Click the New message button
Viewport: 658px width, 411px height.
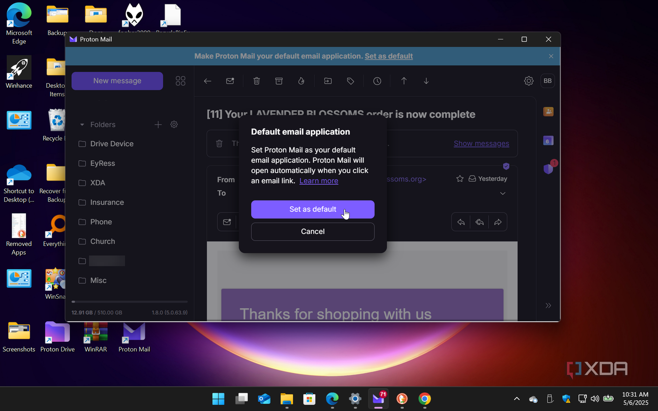[x=117, y=81]
